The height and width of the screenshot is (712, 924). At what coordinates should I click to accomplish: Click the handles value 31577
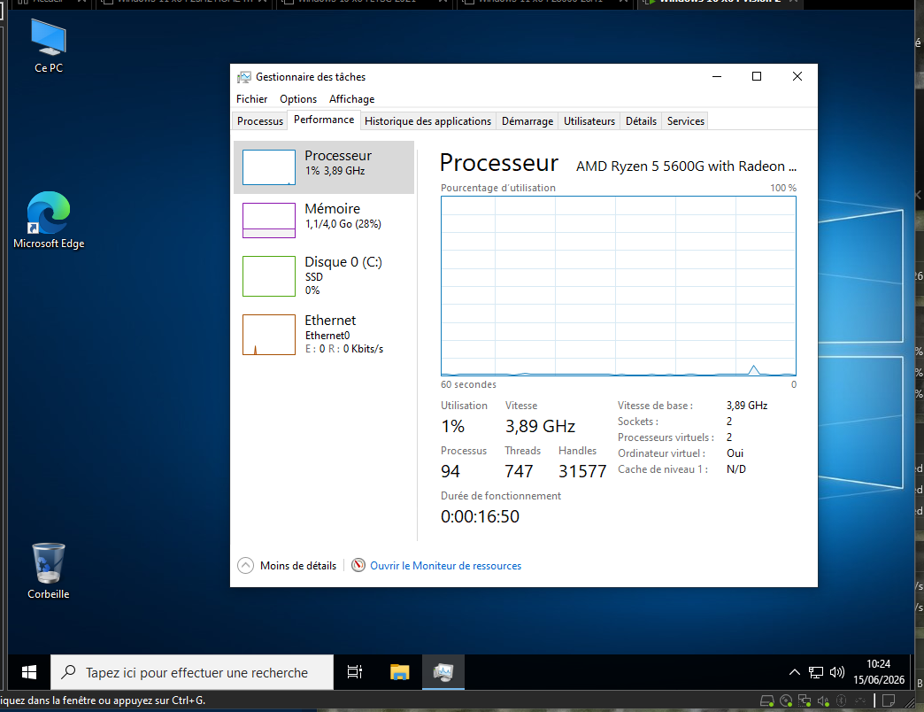tap(582, 471)
